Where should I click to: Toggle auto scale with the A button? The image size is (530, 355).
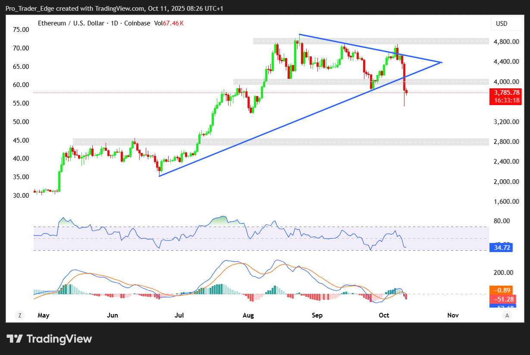507,315
